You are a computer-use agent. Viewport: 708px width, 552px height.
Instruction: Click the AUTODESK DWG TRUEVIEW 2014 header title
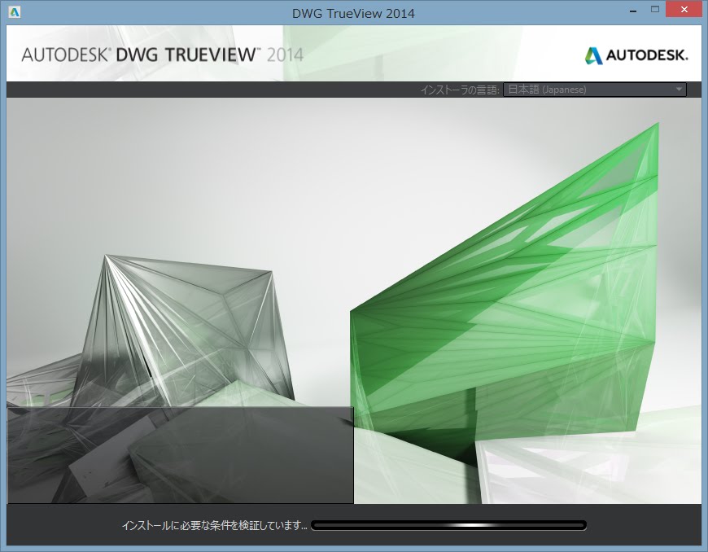pos(163,55)
